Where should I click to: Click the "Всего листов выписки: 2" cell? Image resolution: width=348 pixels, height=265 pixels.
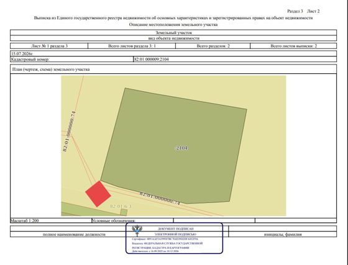tap(293, 46)
